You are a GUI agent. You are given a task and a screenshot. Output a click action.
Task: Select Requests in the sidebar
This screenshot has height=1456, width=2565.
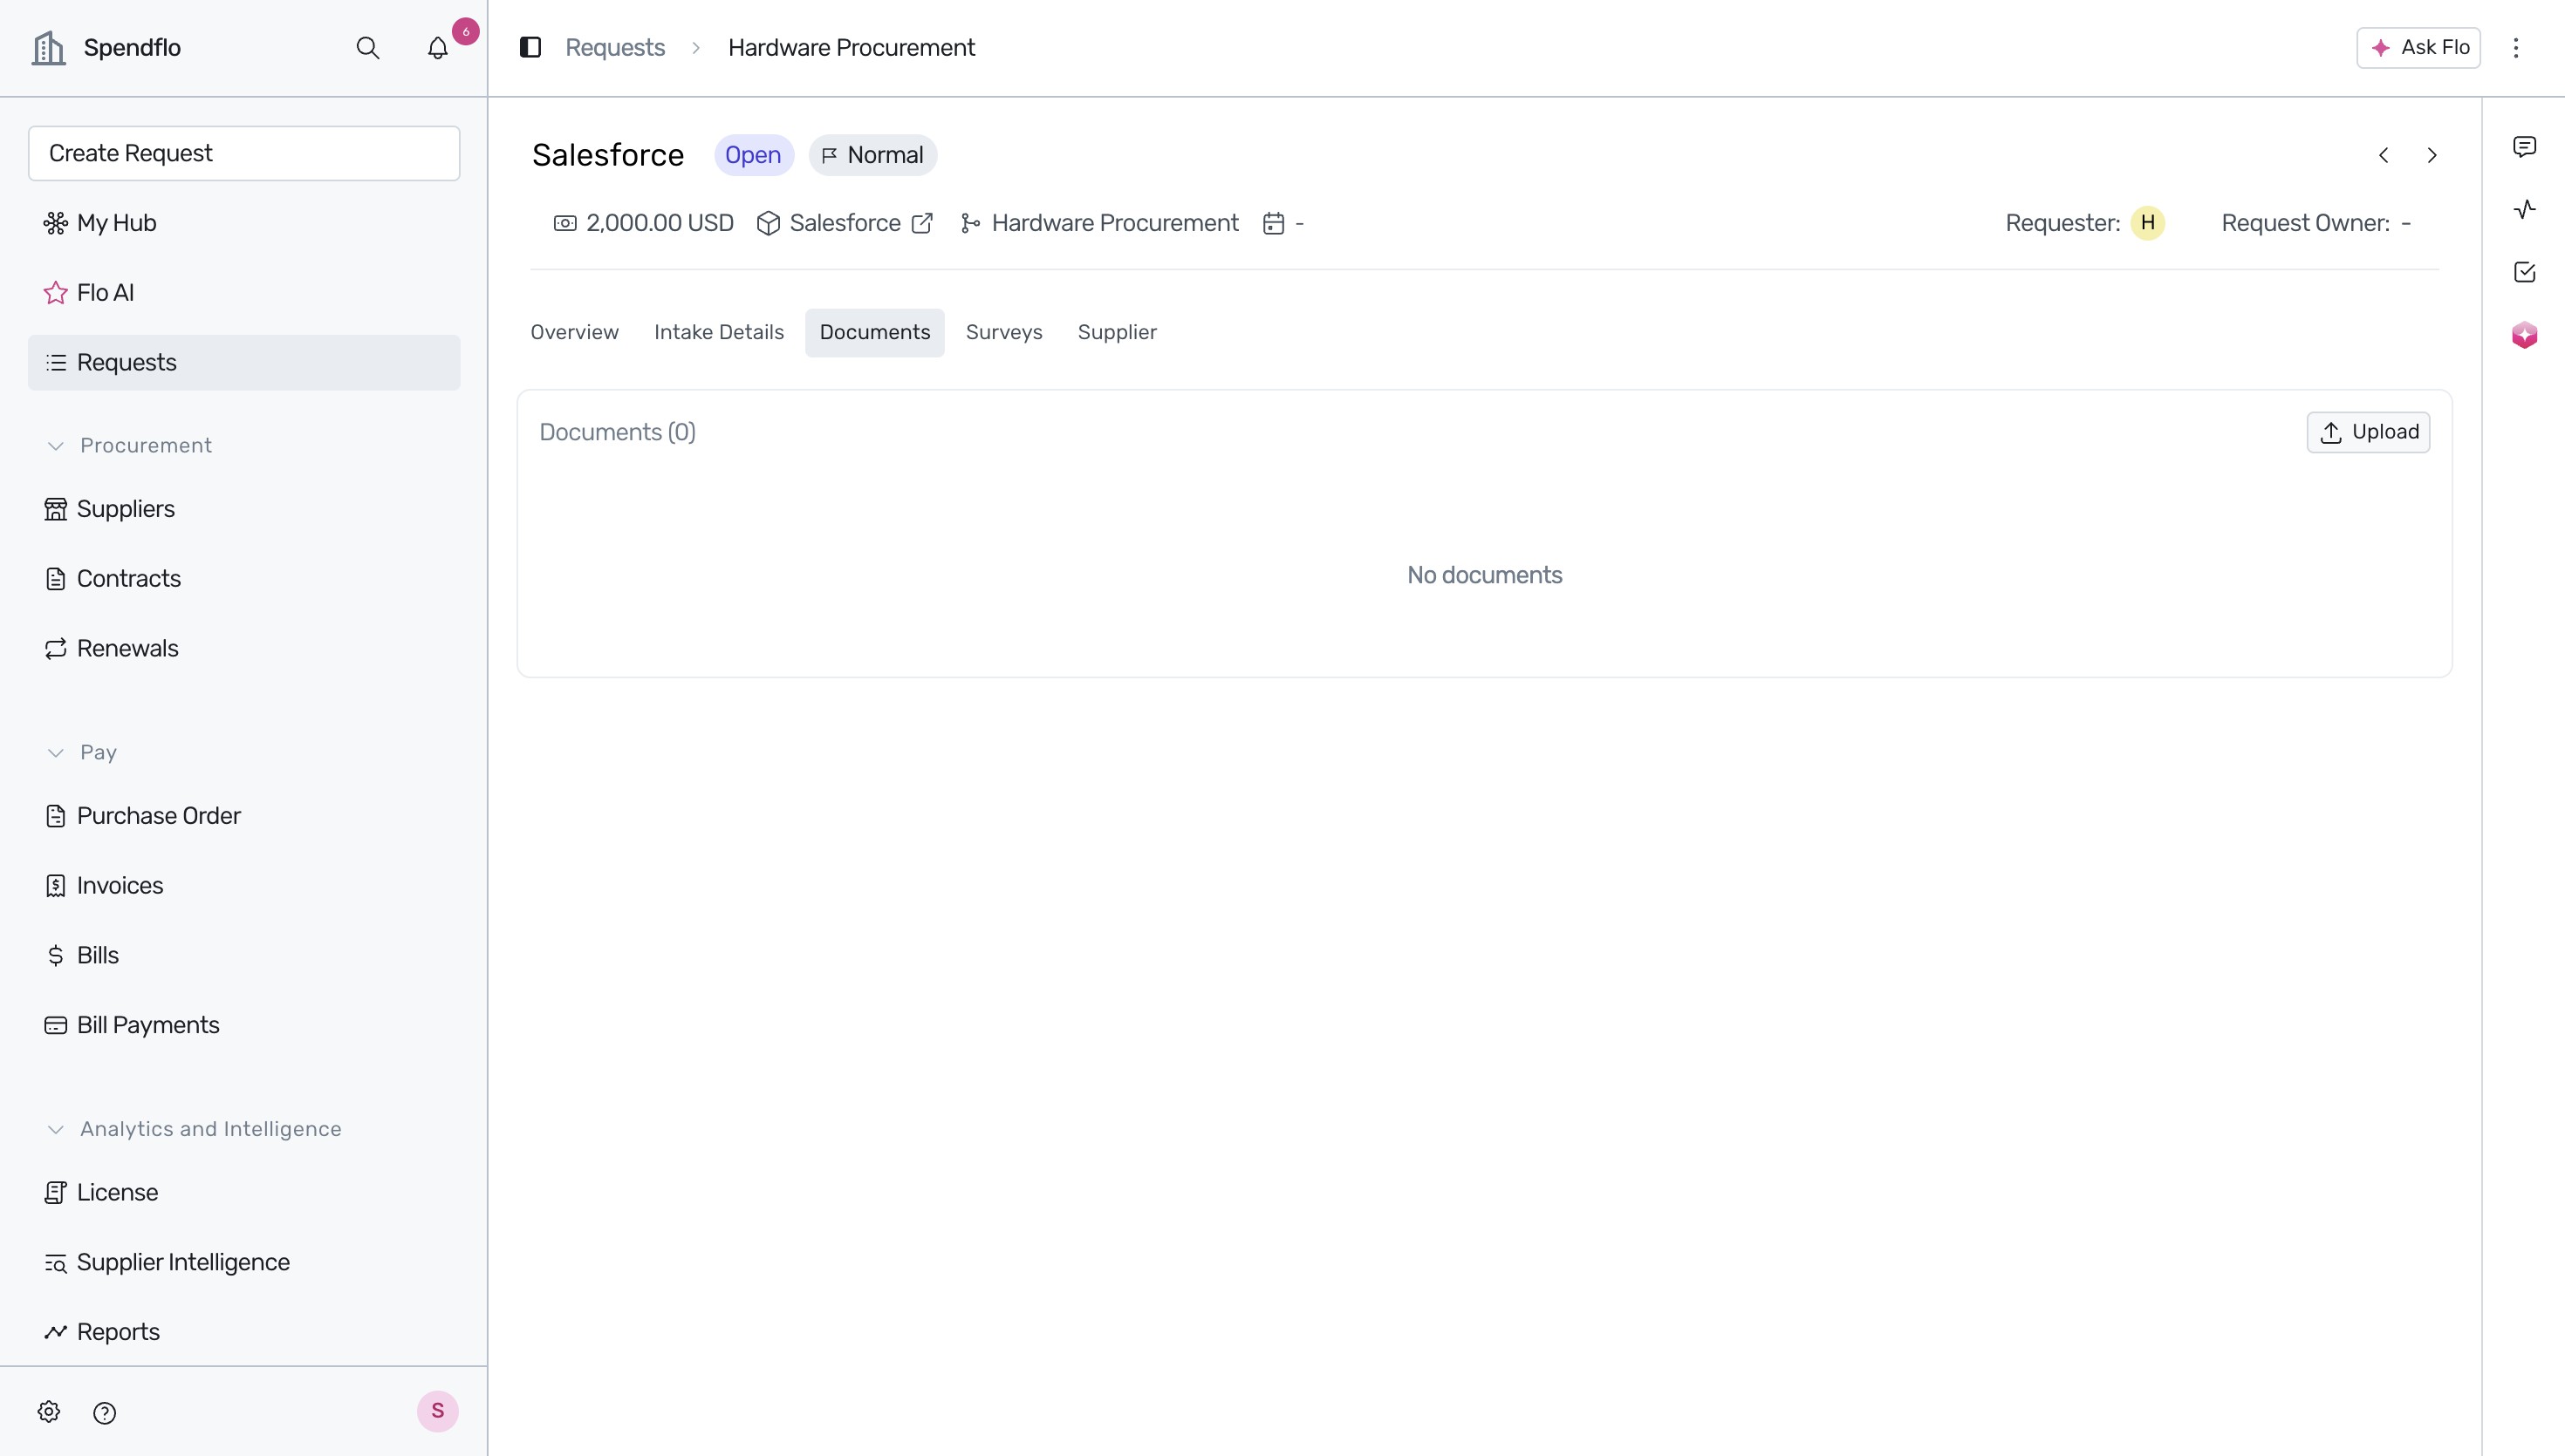[244, 362]
